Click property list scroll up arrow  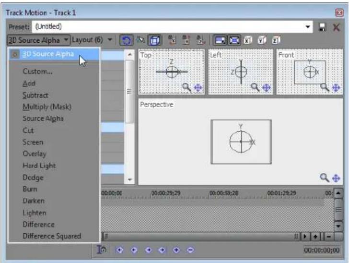click(x=130, y=55)
